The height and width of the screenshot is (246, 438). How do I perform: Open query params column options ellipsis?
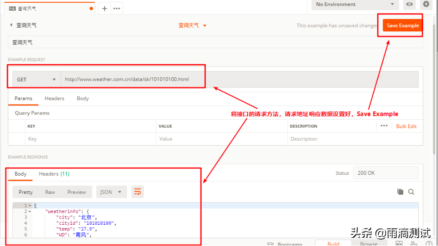tap(384, 126)
